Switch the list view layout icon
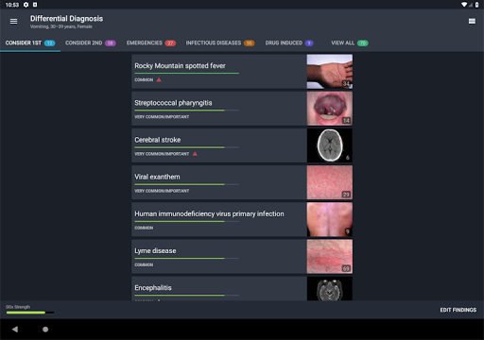The image size is (484, 340). click(472, 21)
